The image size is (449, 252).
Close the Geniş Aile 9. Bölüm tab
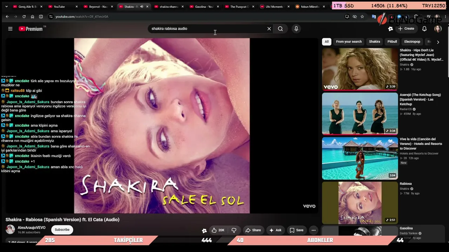(x=41, y=7)
